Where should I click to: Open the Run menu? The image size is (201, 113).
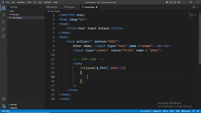[x=40, y=2]
